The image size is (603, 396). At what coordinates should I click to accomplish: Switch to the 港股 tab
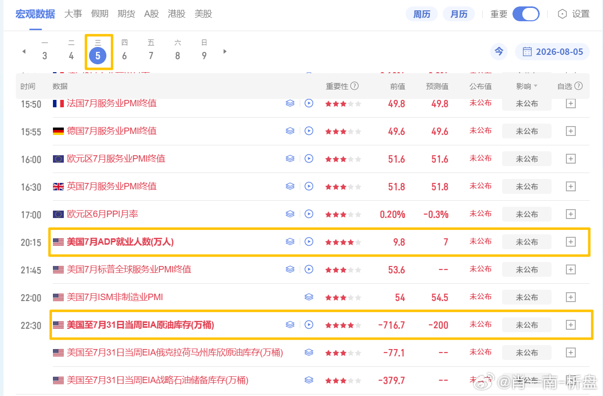177,14
